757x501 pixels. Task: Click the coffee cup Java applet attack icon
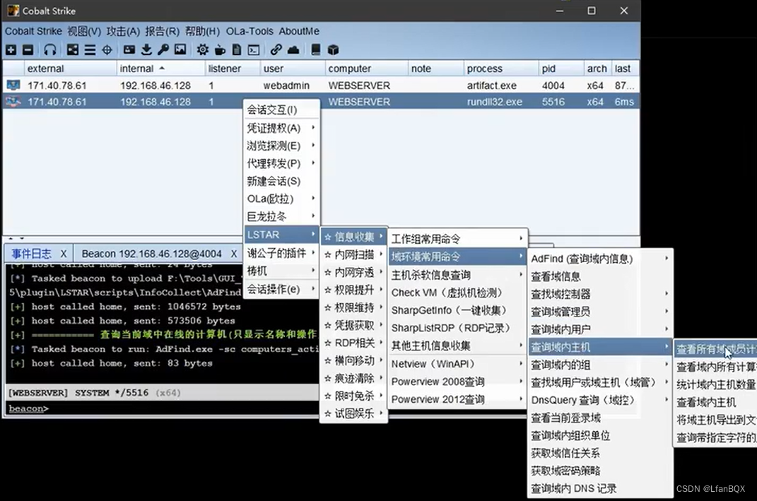point(220,49)
